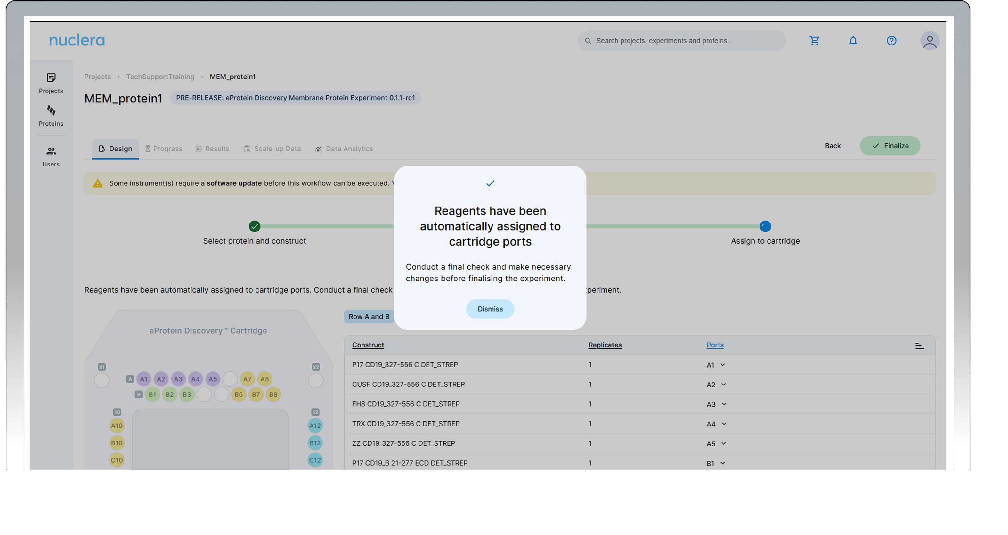Select cartridge port B12

(x=315, y=443)
